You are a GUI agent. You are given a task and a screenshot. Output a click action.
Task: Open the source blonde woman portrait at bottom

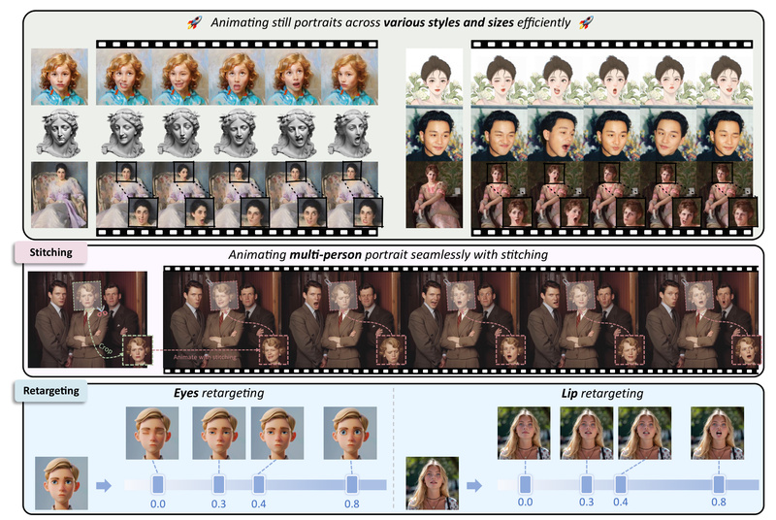click(432, 483)
